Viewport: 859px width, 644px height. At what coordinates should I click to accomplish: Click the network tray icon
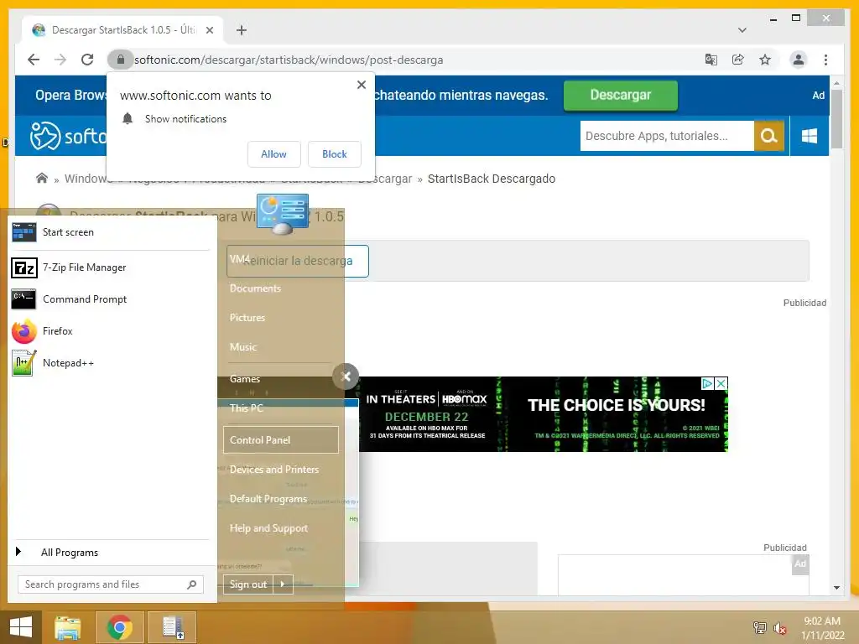760,627
